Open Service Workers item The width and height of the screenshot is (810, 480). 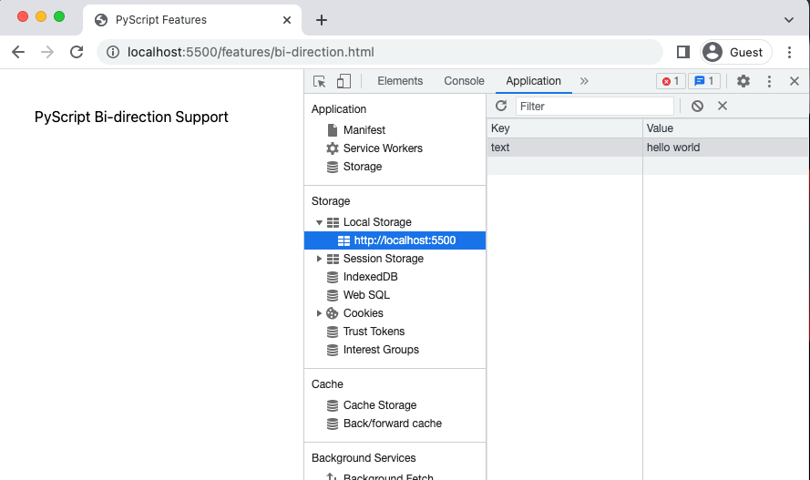[383, 148]
